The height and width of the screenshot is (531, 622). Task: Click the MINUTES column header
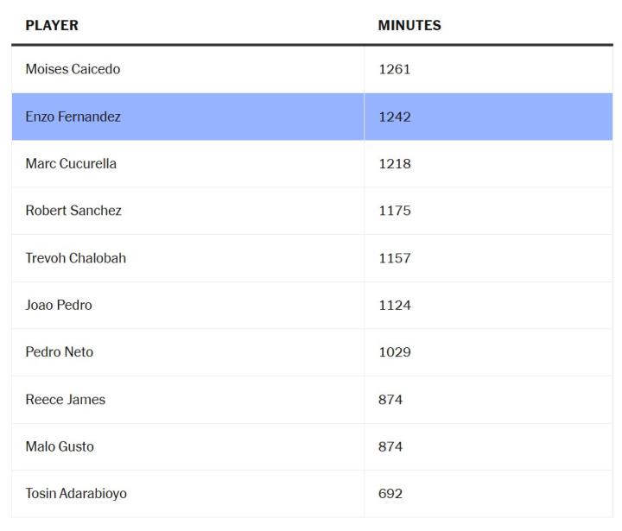point(409,26)
